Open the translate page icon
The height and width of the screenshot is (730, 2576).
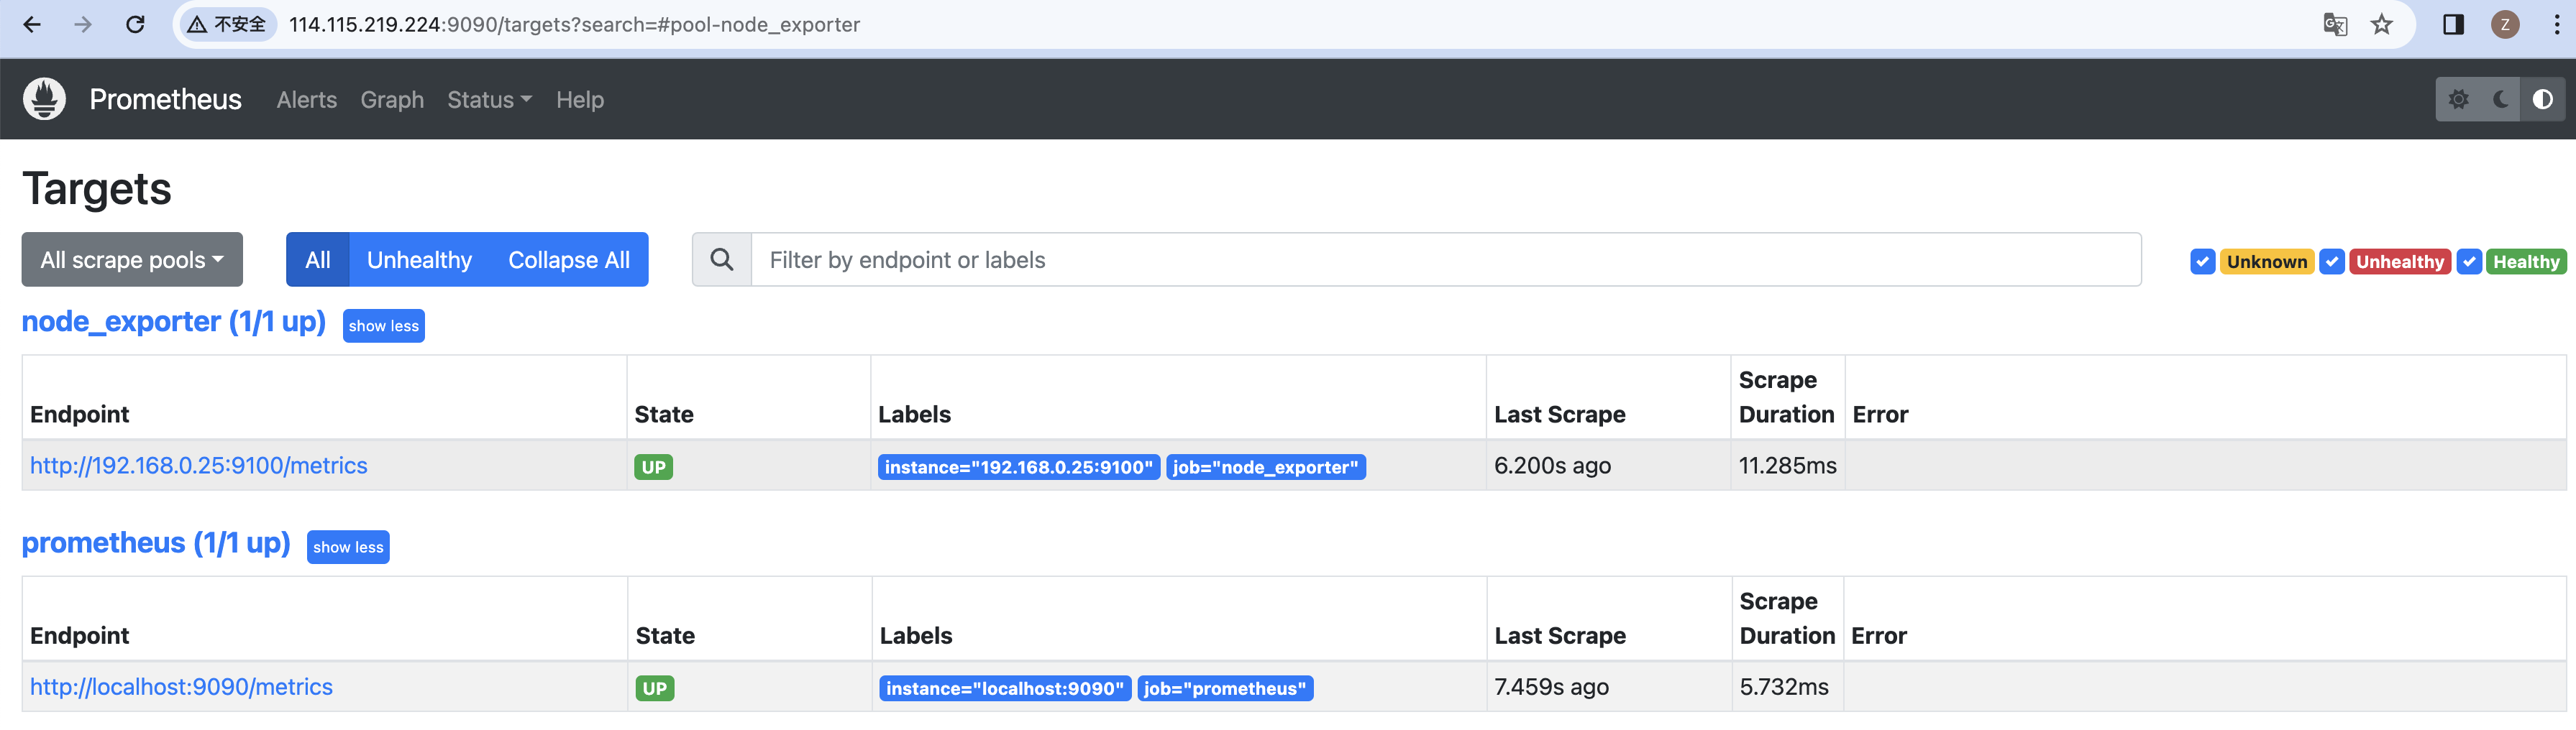pos(2335,24)
